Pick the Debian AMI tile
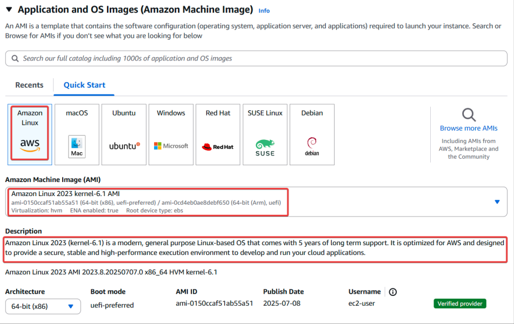The height and width of the screenshot is (324, 514). point(312,134)
